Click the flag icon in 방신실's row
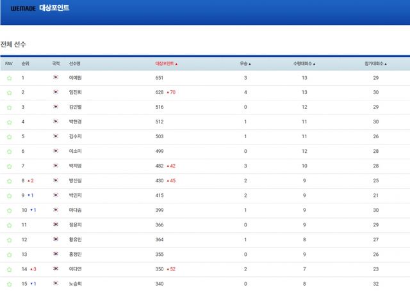 tap(56, 180)
